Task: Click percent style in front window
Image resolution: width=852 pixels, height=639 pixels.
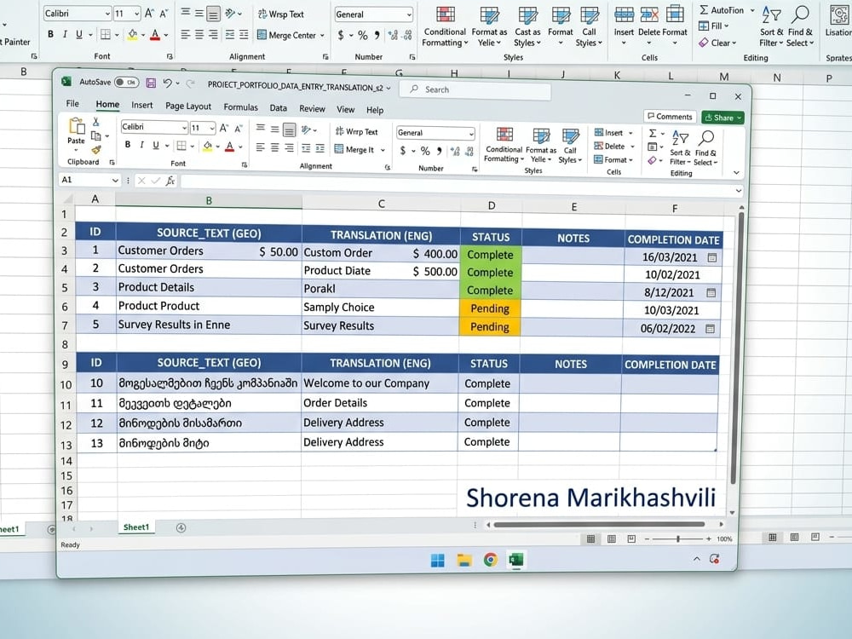Action: coord(425,151)
